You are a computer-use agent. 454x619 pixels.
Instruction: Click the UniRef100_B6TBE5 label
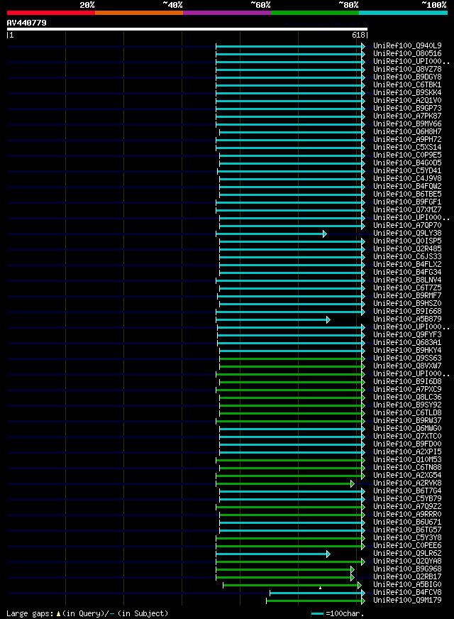click(407, 195)
